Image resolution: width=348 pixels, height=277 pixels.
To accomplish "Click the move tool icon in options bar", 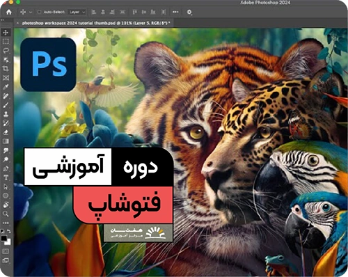I will (23, 12).
